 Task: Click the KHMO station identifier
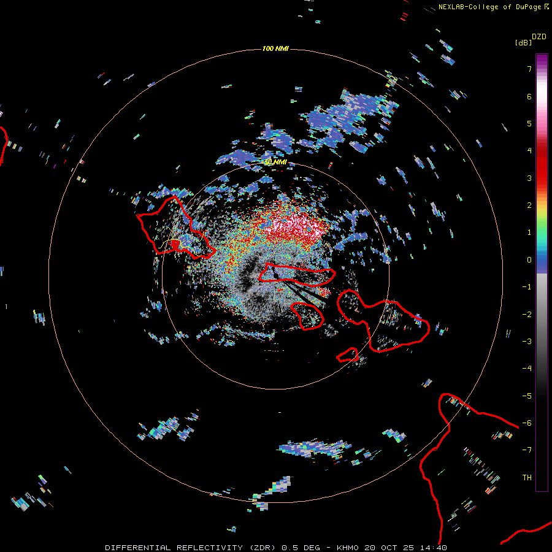pyautogui.click(x=348, y=548)
